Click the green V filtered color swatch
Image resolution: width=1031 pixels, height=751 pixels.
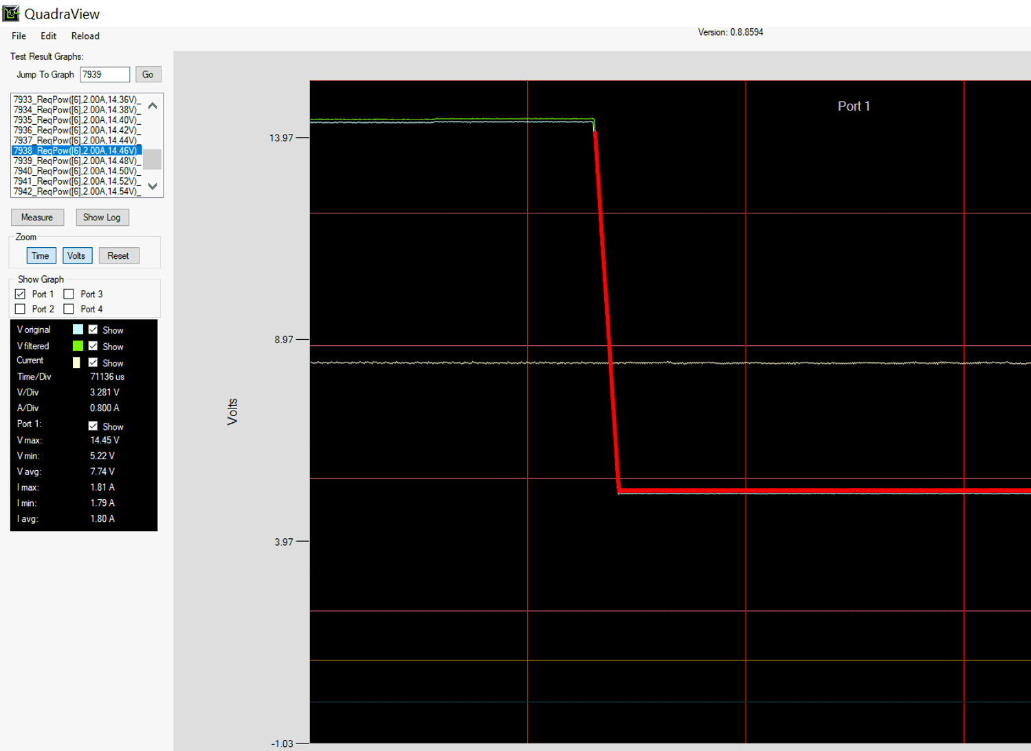pyautogui.click(x=77, y=345)
